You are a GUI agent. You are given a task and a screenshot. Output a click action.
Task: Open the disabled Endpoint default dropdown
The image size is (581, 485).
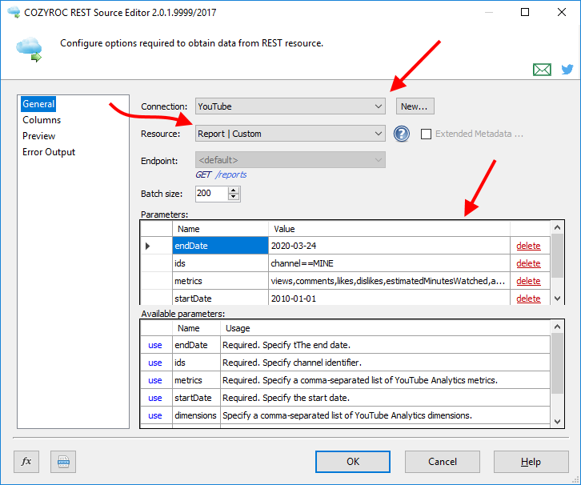(290, 160)
